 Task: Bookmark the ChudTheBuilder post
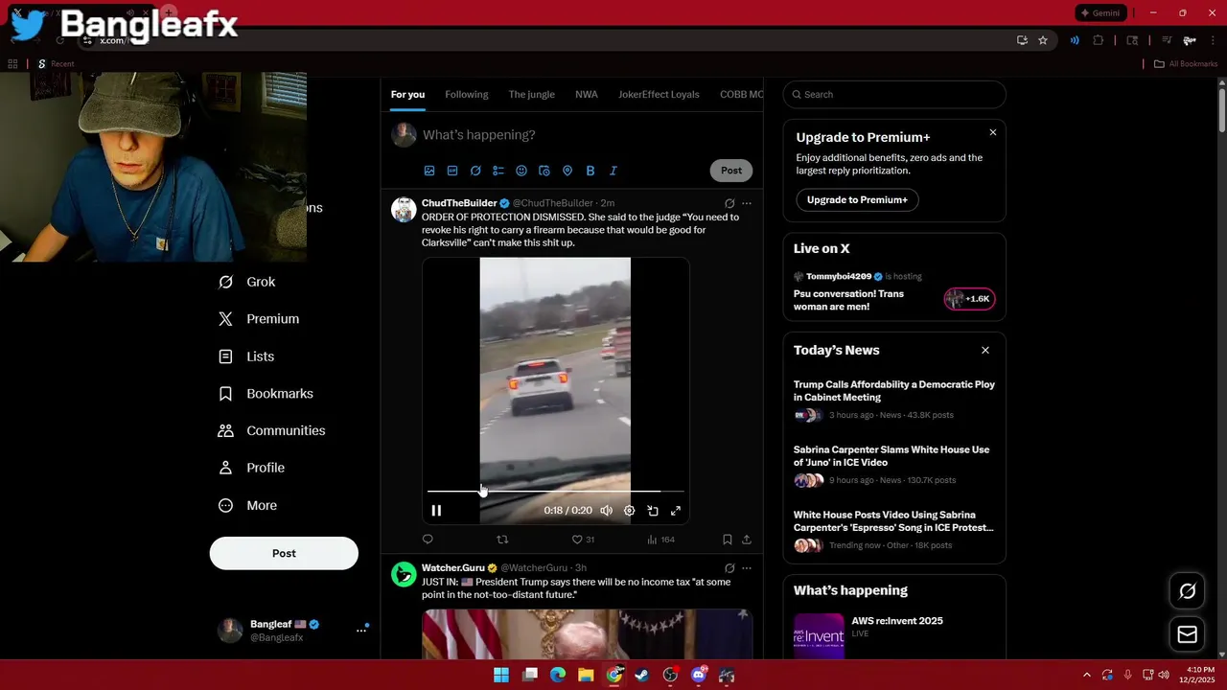[x=727, y=540]
